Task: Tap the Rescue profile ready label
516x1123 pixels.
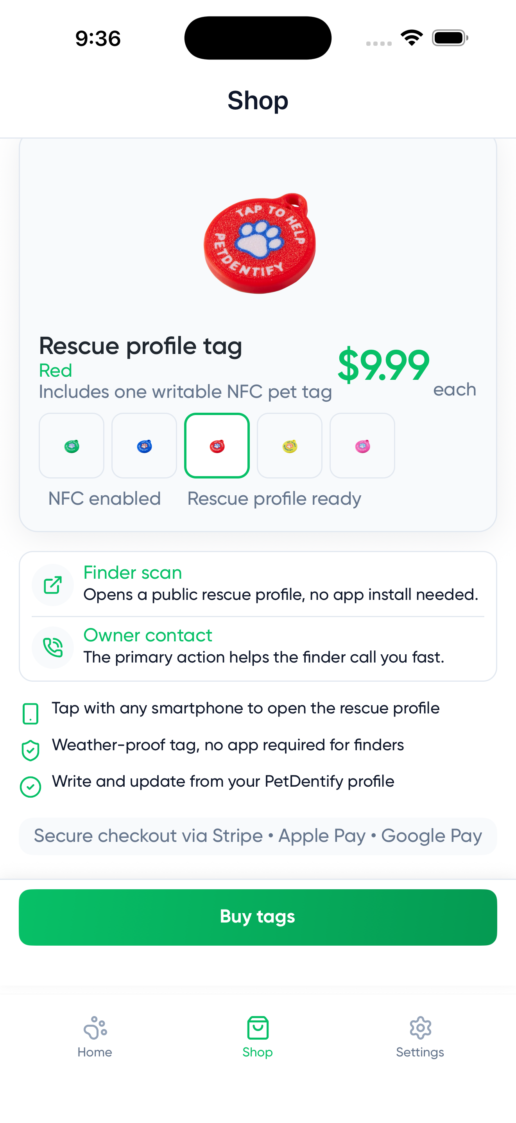Action: tap(274, 499)
